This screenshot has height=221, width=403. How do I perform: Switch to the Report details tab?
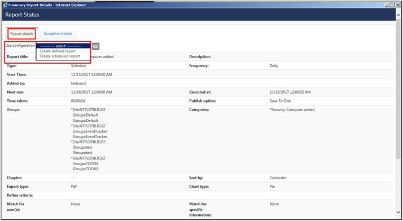click(x=22, y=34)
